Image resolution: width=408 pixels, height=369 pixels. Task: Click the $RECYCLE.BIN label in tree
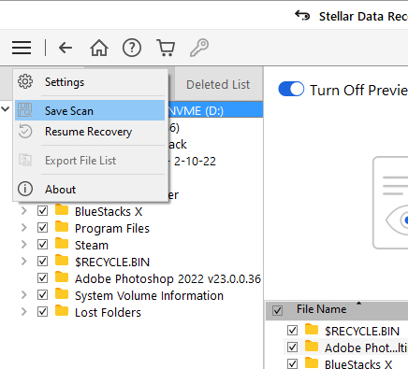pyautogui.click(x=112, y=262)
